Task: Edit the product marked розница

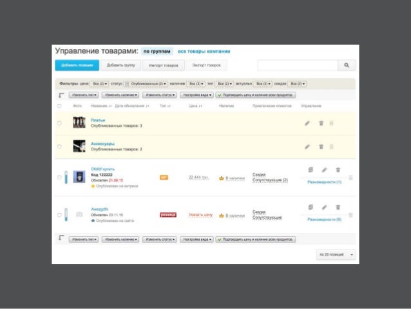Action: (x=324, y=208)
